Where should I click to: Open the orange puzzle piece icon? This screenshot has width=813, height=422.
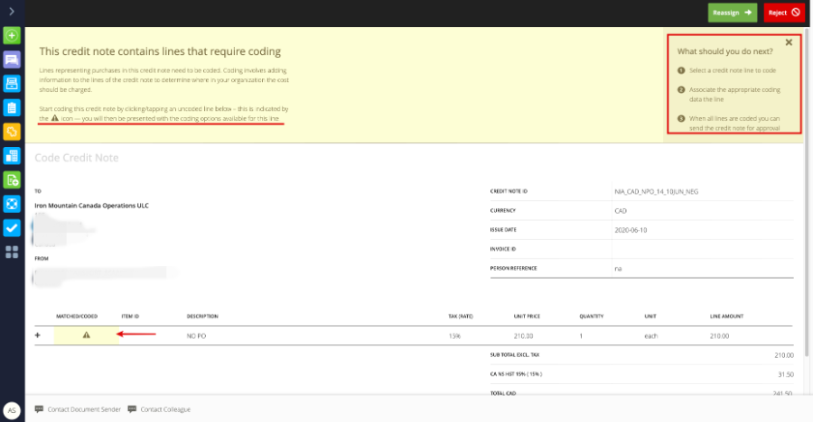[x=12, y=132]
